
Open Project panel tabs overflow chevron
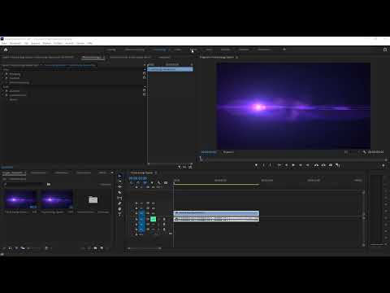[x=112, y=173]
